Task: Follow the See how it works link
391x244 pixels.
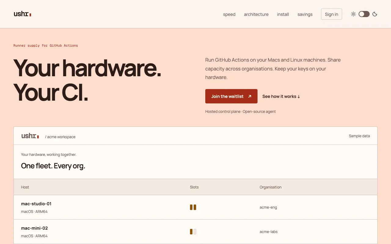Action: [281, 96]
